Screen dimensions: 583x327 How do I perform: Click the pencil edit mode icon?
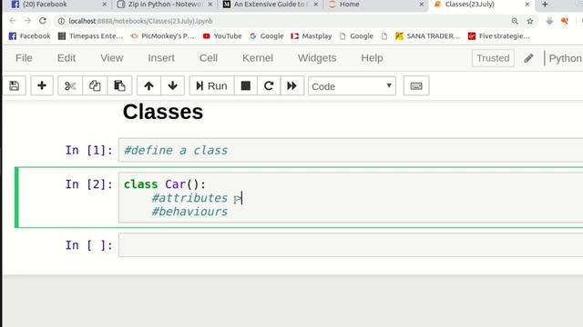pyautogui.click(x=528, y=58)
